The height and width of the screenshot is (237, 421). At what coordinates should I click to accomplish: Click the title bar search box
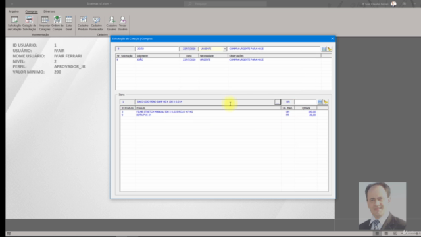[x=225, y=4]
